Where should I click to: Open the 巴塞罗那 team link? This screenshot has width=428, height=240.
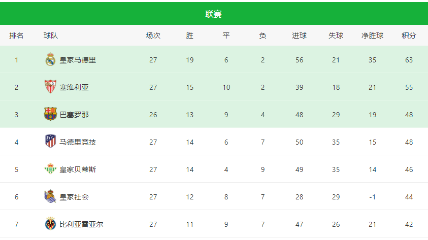click(74, 115)
